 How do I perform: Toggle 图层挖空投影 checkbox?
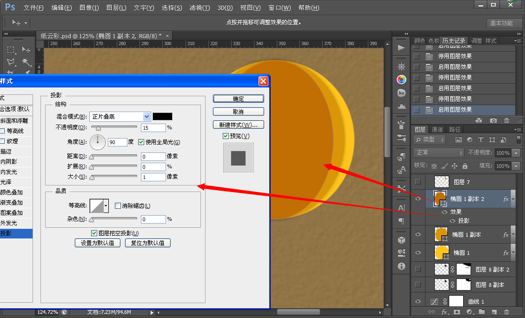click(x=94, y=233)
